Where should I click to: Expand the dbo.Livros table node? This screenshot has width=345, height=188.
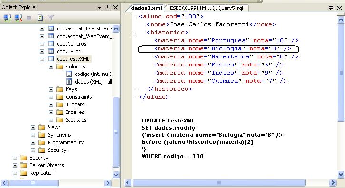pyautogui.click(x=42, y=51)
